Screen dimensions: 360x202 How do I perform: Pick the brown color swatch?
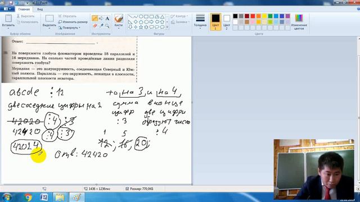[247, 22]
